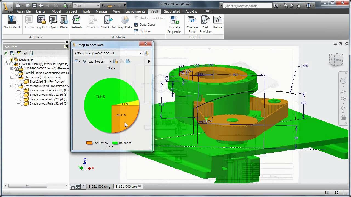Click the star favorites icon
The image size is (351, 197).
[x=299, y=5]
